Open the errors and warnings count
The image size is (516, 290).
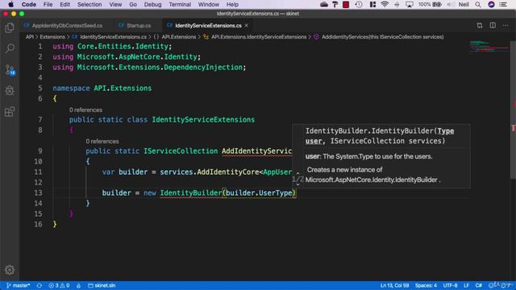(59, 285)
